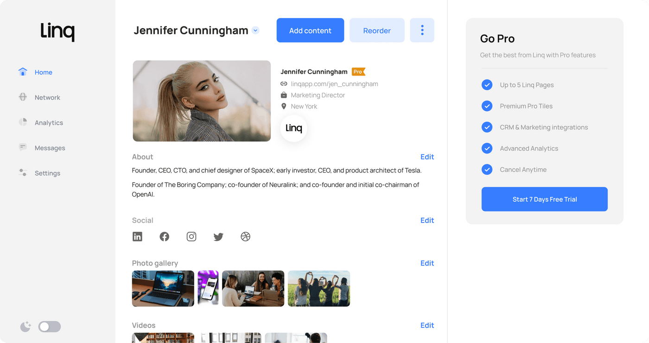
Task: Select the Messages menu label
Action: (x=50, y=148)
